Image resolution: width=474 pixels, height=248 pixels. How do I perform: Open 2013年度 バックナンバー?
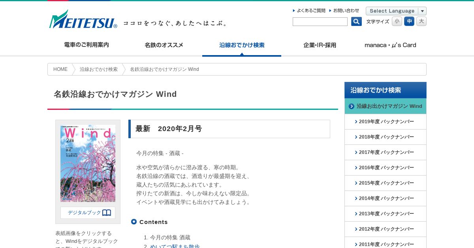pyautogui.click(x=386, y=214)
